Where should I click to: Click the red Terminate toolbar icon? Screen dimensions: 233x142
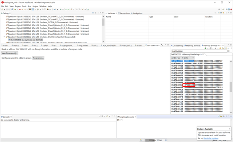(20, 9)
